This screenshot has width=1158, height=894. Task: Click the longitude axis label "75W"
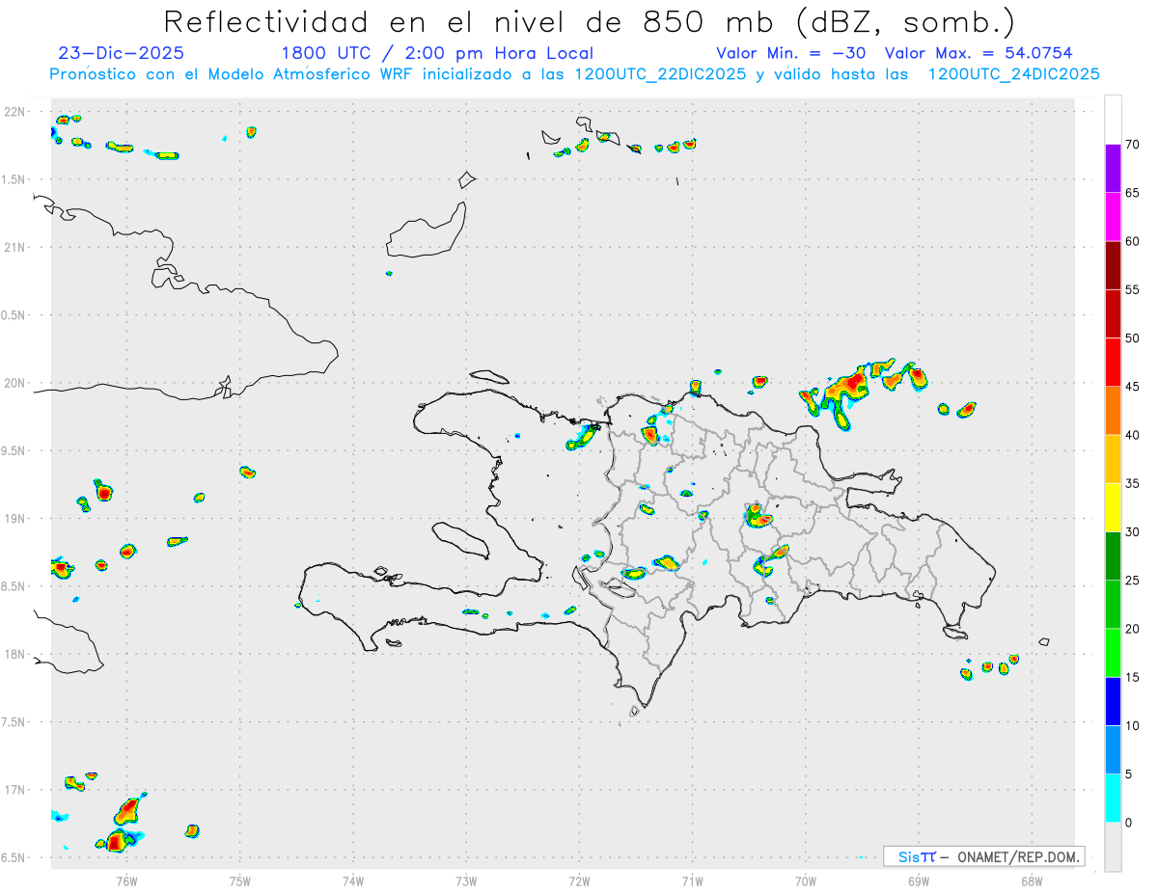(x=240, y=880)
